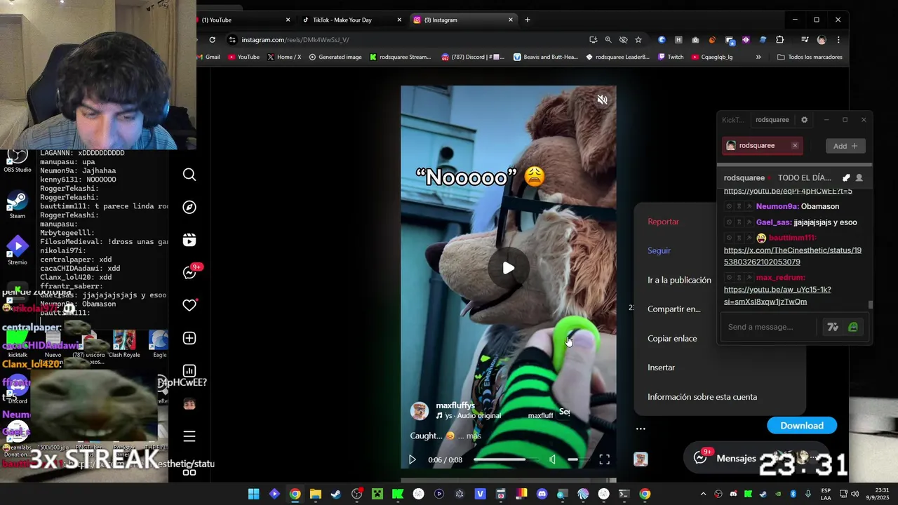Ban icon next to Neumon9a's message
898x505 pixels.
tap(729, 207)
